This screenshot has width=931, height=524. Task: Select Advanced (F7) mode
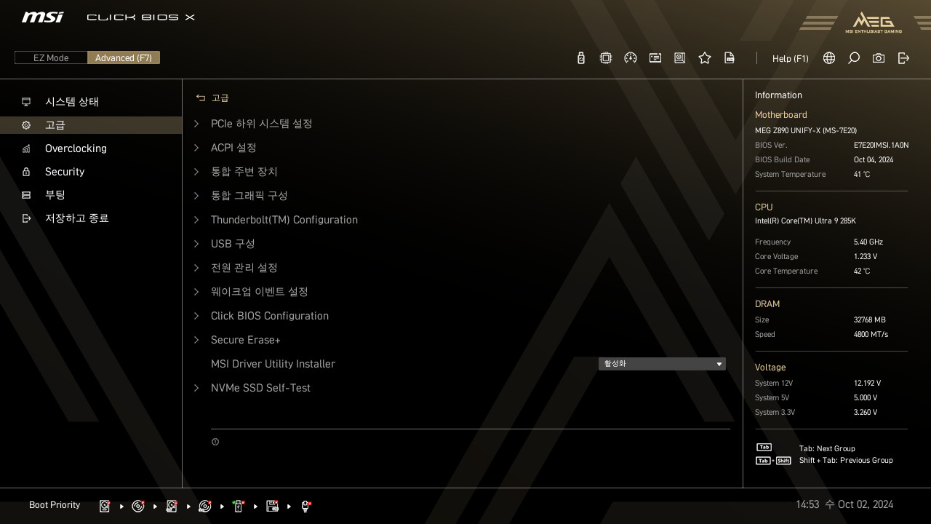pos(124,58)
